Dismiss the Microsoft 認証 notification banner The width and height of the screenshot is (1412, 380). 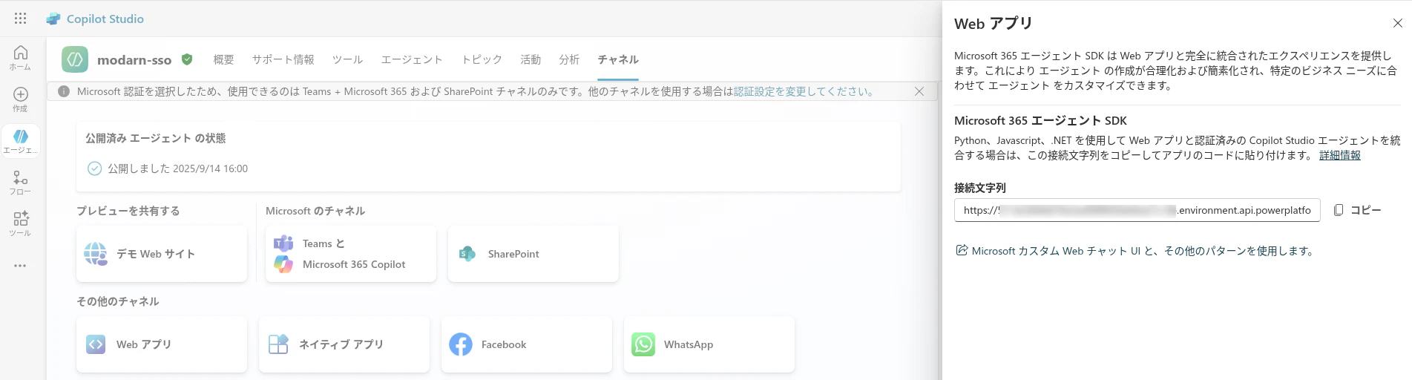coord(919,91)
